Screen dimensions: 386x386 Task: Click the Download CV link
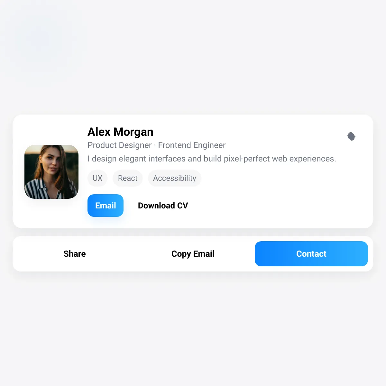[163, 206]
